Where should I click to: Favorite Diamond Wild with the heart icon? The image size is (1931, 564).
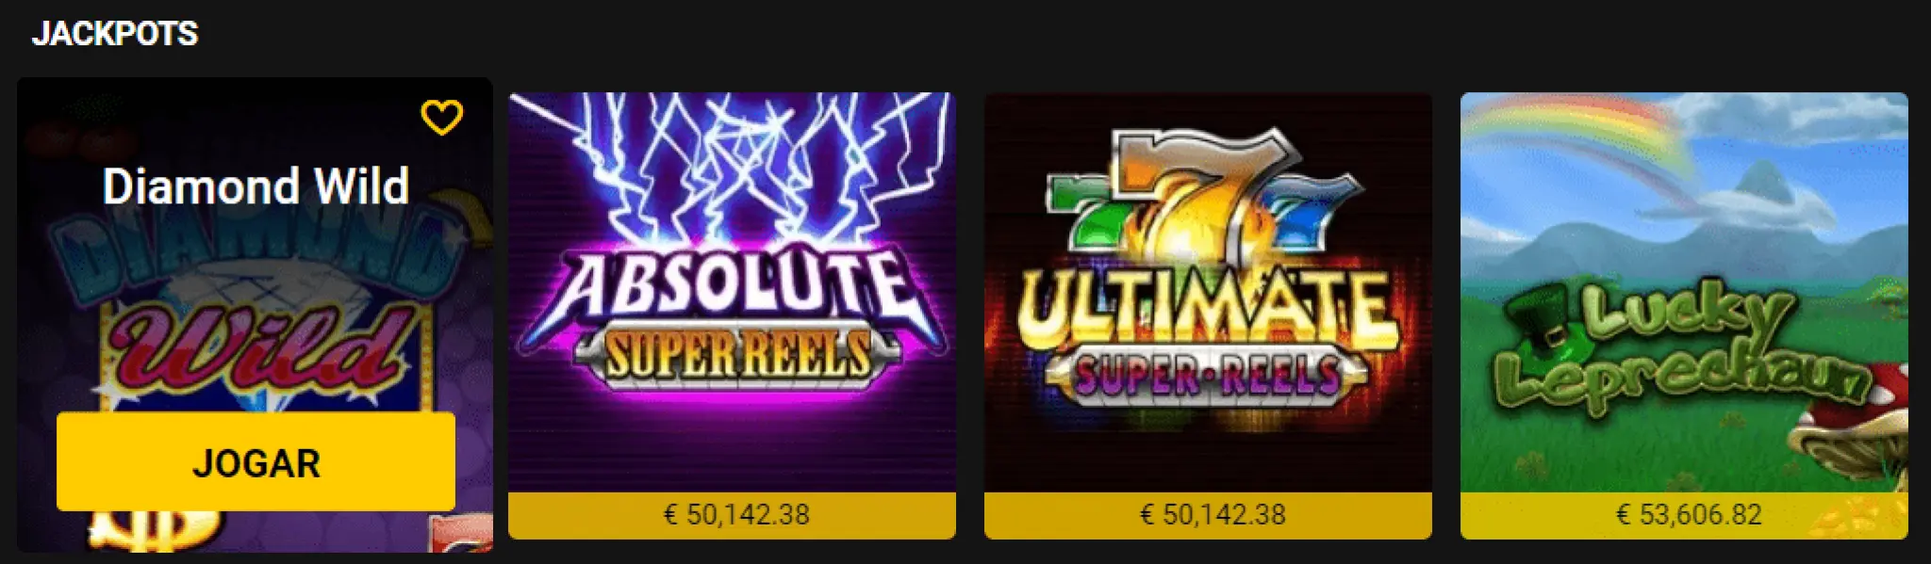pyautogui.click(x=441, y=118)
